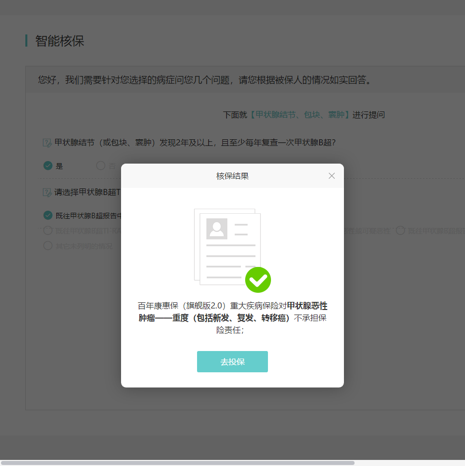465x466 pixels.
Task: Click the question bubble icon beside the B超 selection question
Action: [x=46, y=192]
